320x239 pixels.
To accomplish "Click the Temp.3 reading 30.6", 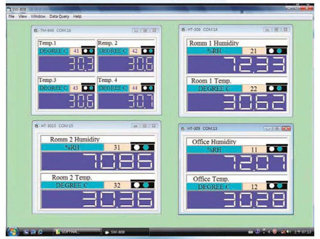I will (x=67, y=101).
